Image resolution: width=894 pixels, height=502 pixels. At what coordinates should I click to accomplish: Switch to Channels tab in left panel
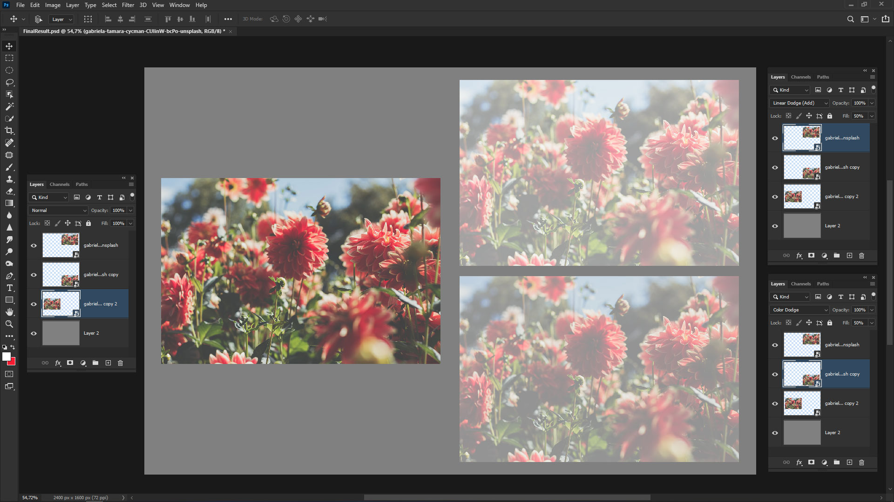pyautogui.click(x=60, y=185)
